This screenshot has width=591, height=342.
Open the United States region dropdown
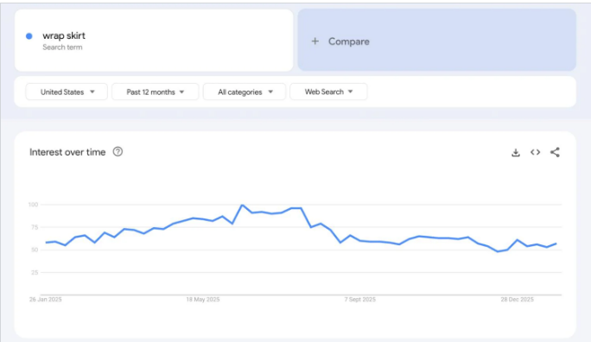67,92
